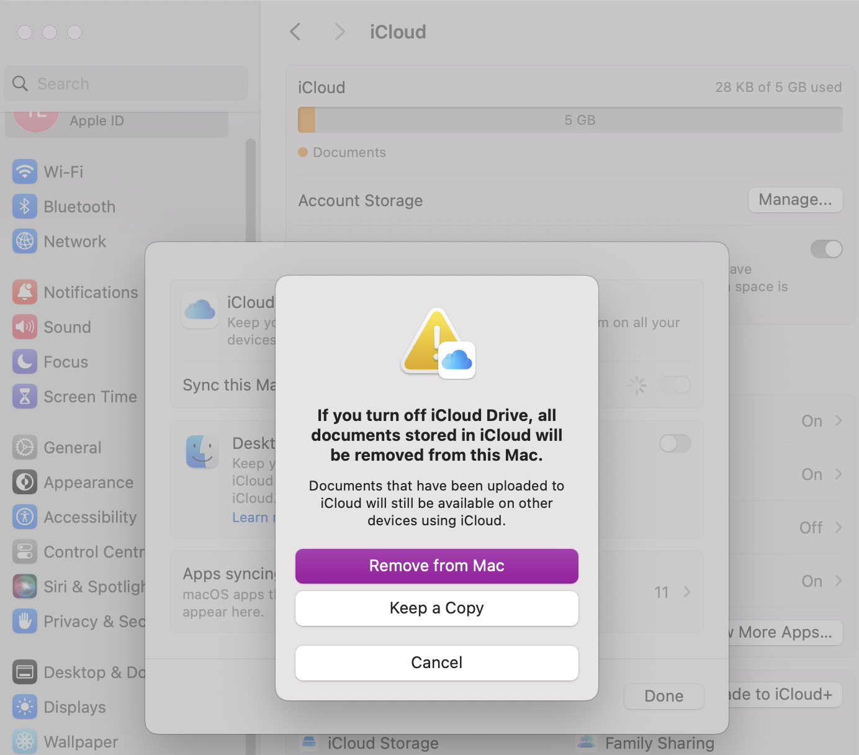
Task: Select Displays in the sidebar
Action: pos(24,707)
